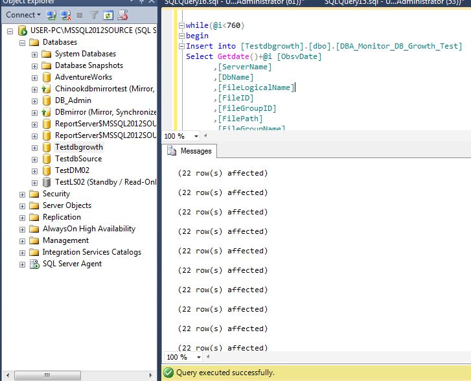Click the Integration Services Catalogs folder icon

coord(34,252)
